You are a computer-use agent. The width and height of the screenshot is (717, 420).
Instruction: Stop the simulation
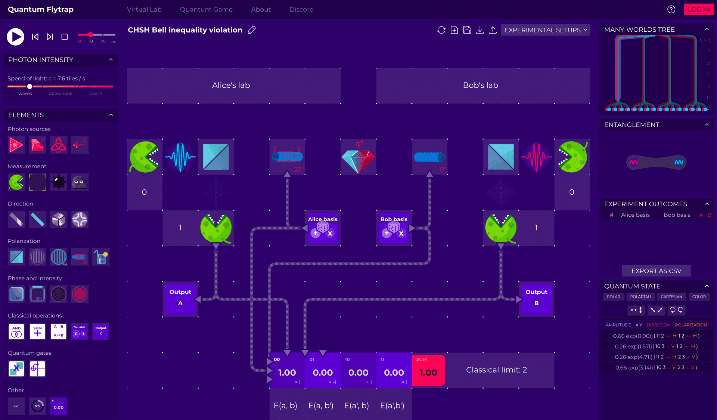click(x=64, y=37)
